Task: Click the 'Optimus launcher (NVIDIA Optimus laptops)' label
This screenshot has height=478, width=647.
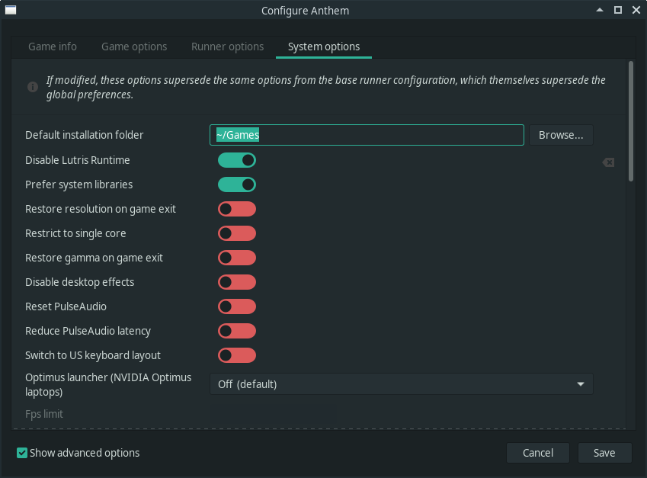Action: tap(108, 384)
